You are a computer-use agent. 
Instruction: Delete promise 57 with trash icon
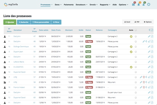click(x=144, y=77)
